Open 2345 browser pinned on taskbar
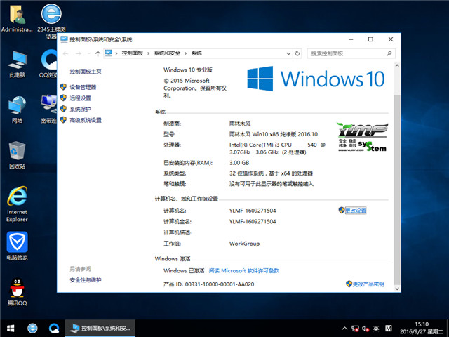Image resolution: width=449 pixels, height=337 pixels. point(32,328)
